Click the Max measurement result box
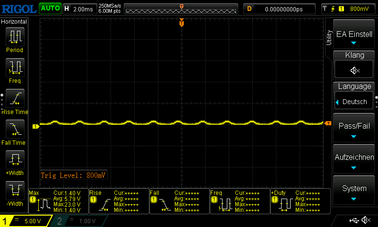This screenshot has height=227, width=378. (59, 201)
